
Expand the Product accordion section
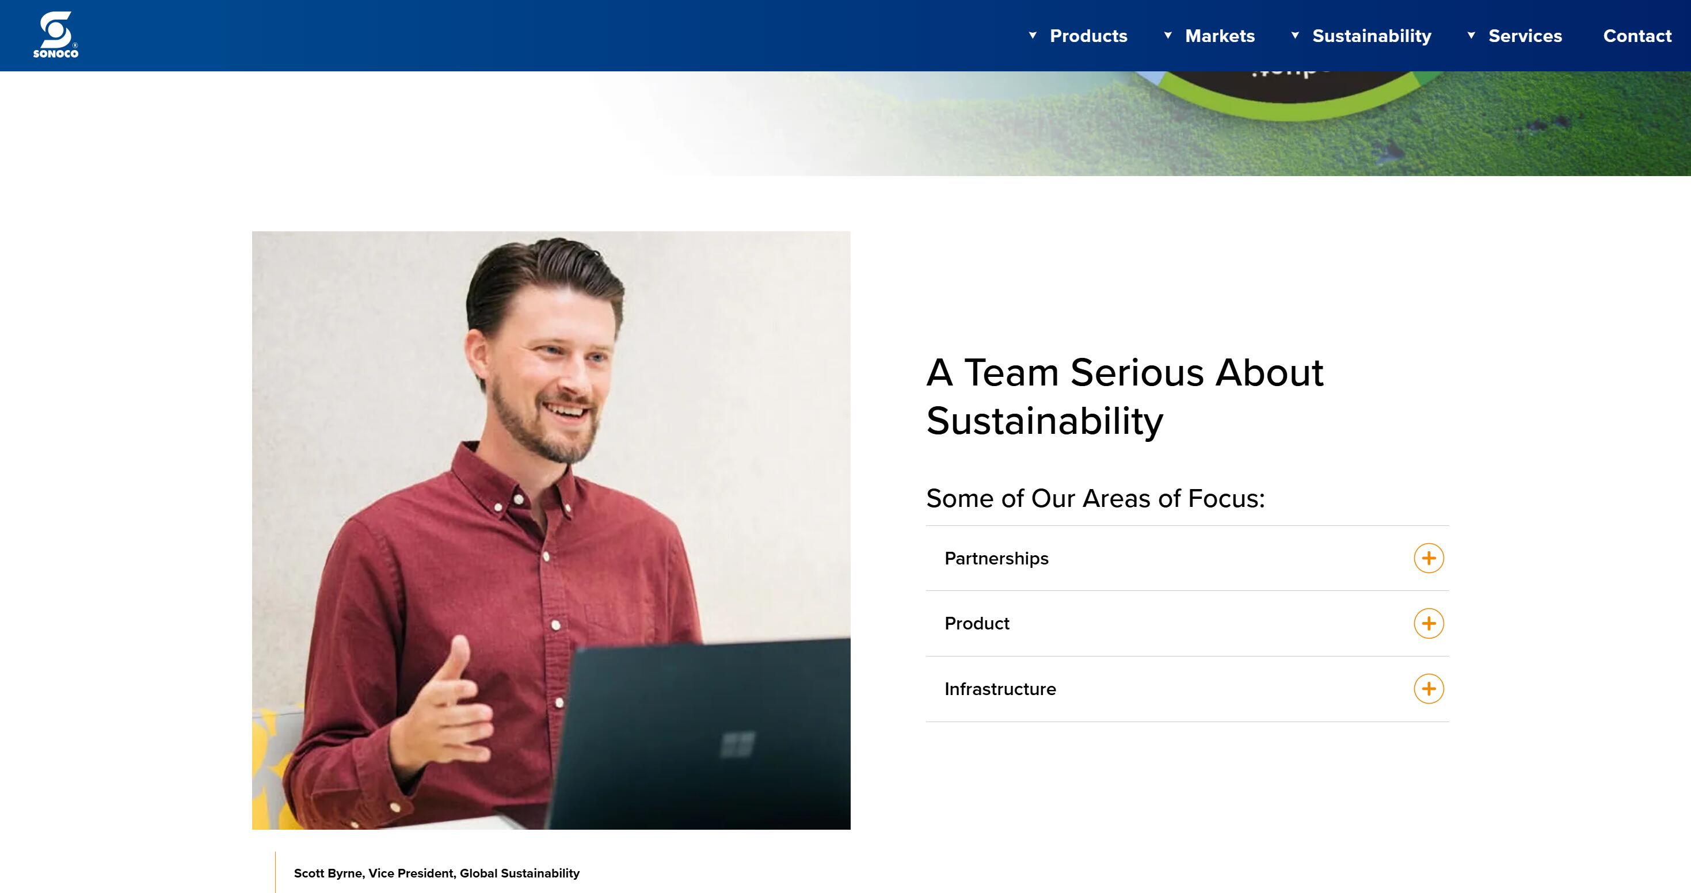point(977,623)
